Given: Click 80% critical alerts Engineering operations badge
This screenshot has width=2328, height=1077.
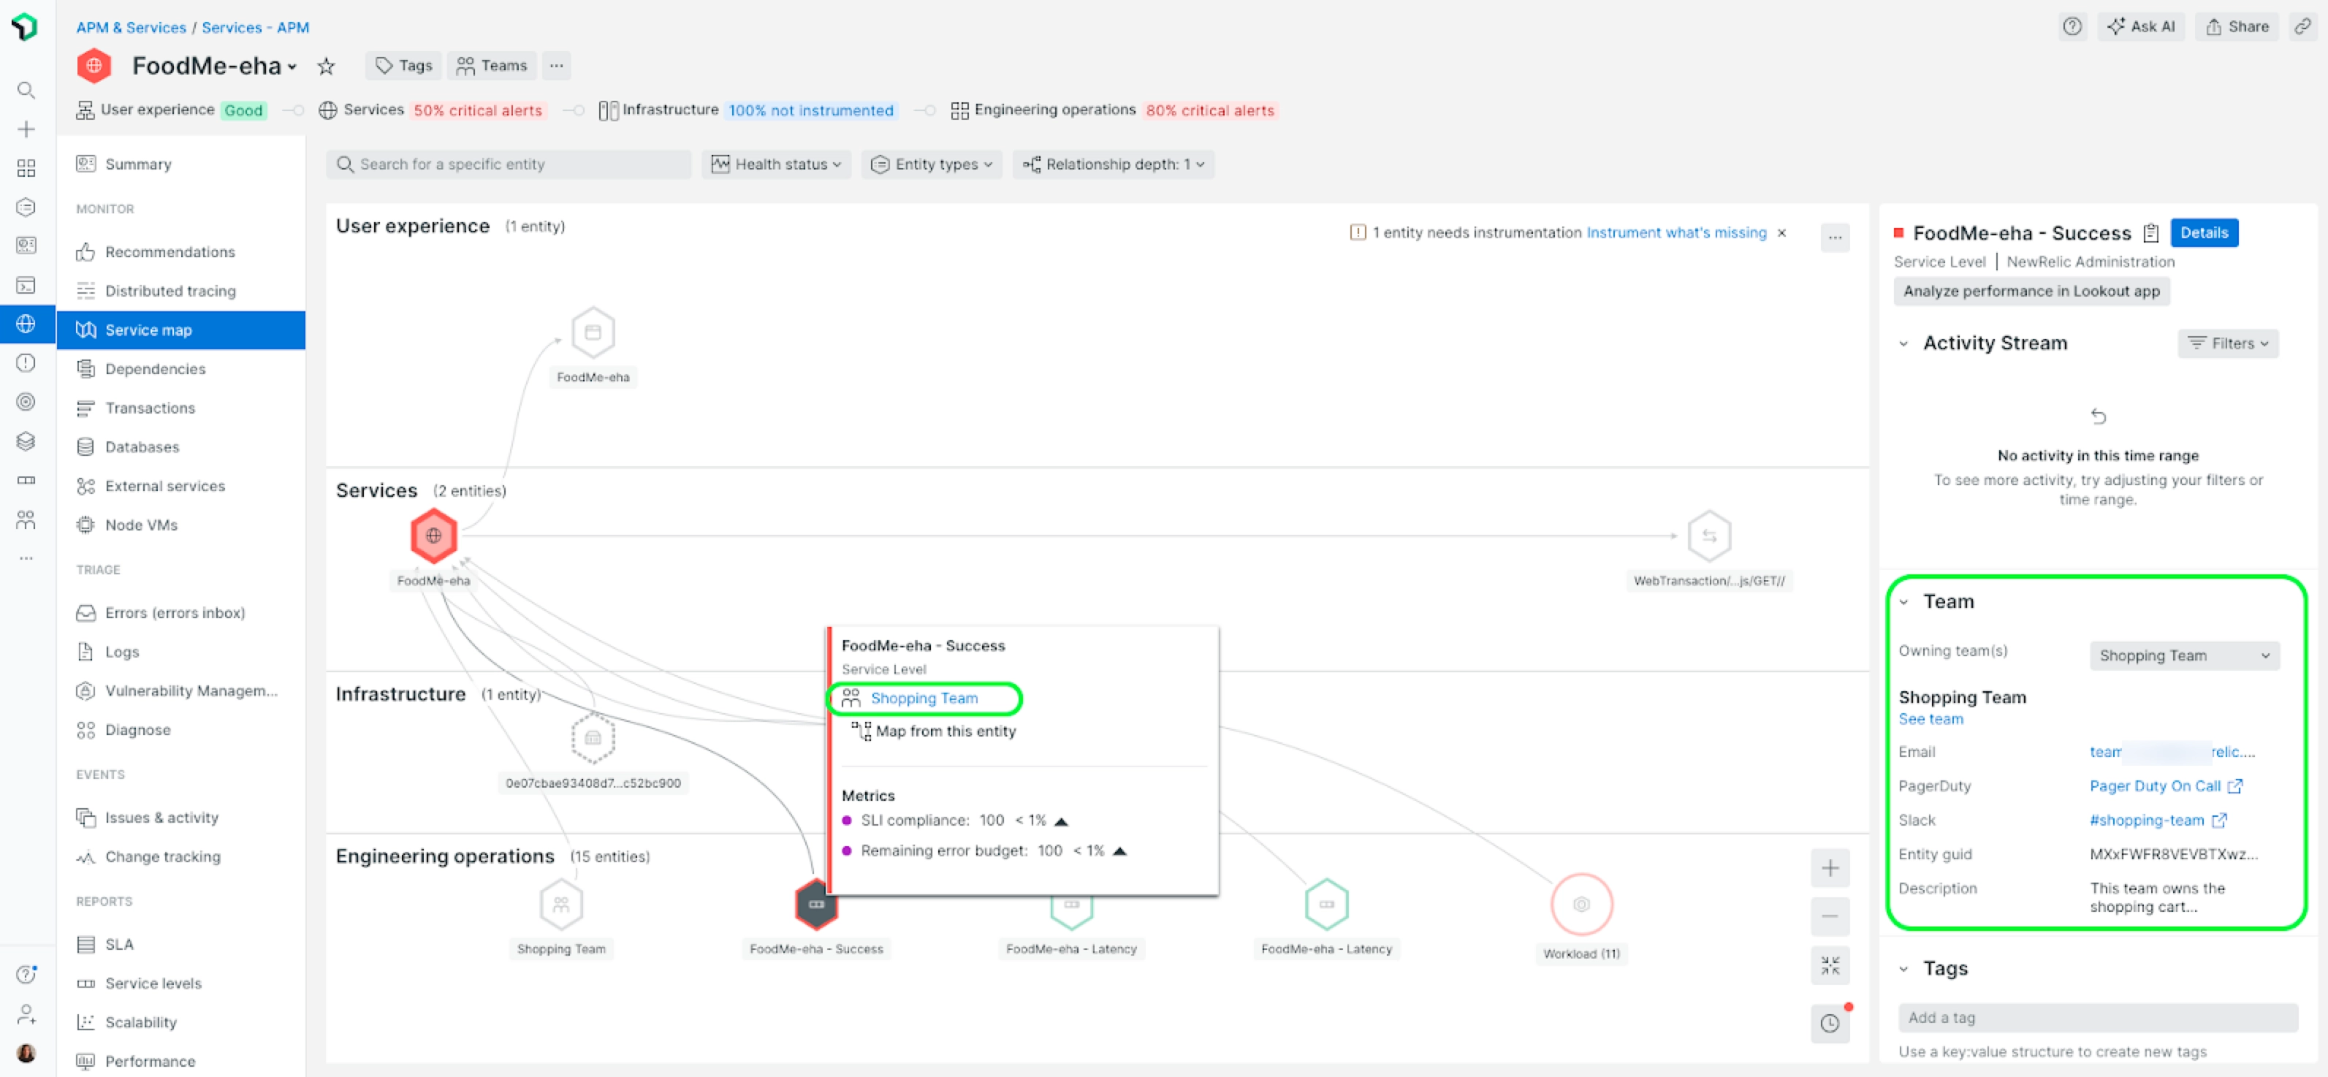Looking at the screenshot, I should (1209, 110).
